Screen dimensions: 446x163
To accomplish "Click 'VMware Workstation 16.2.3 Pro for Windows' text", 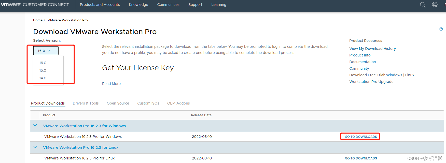I will tap(83, 137).
